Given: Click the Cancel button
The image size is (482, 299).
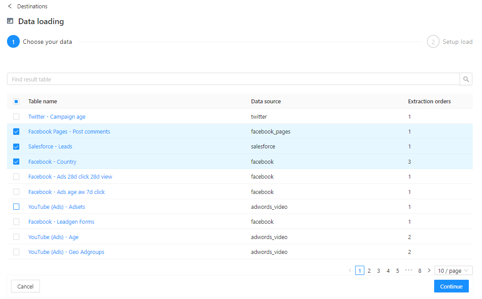Looking at the screenshot, I should [x=25, y=286].
